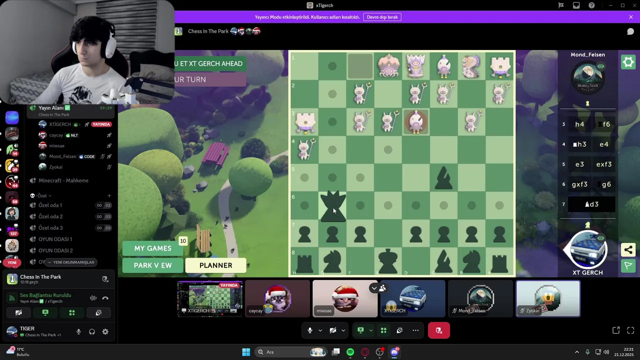The height and width of the screenshot is (360, 640).
Task: Dismiss the streamer mode purple banner
Action: (x=631, y=17)
